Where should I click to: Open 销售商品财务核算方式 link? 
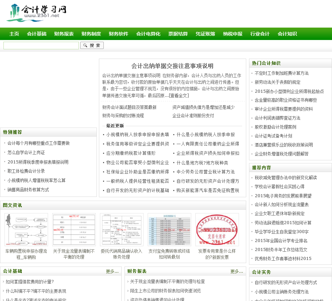(x=28, y=190)
